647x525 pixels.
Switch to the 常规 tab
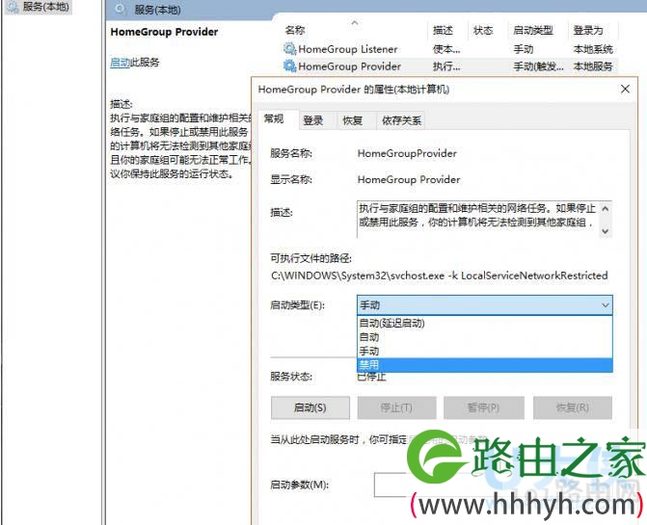tap(274, 119)
